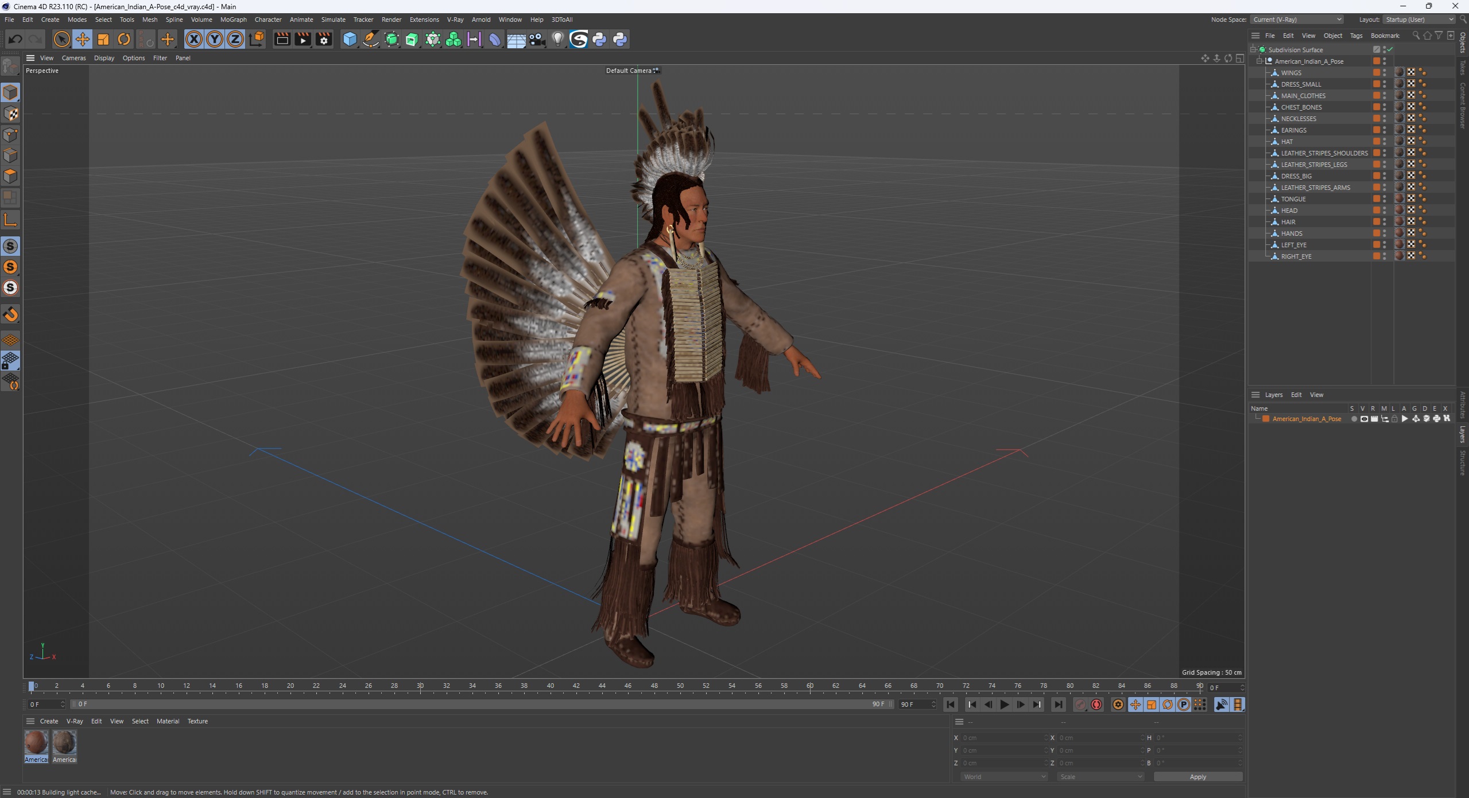
Task: Open Layout dropdown Startup (User)
Action: [x=1418, y=20]
